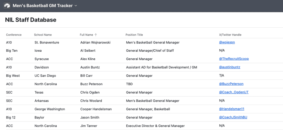Screen dimensions: 283x130
Task: Click A10 in the Adrian Wojnarowski row
Action: point(8,43)
